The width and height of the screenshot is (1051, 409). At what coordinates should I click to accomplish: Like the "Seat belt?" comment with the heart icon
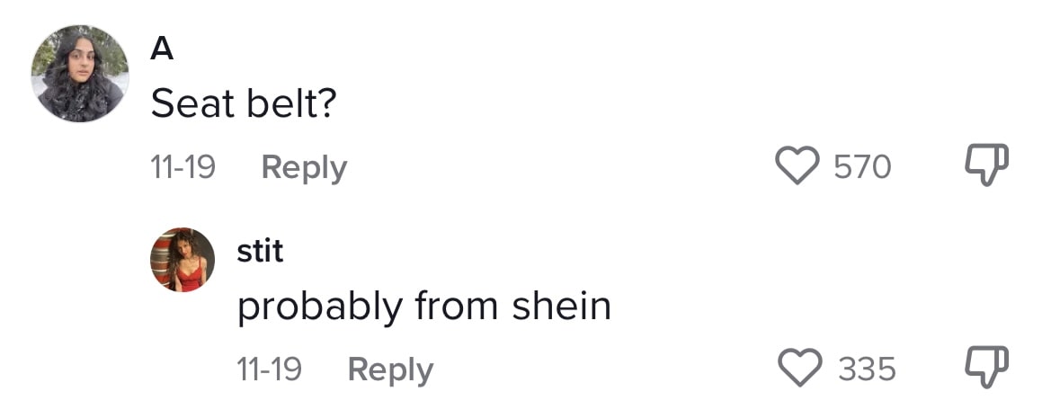pos(797,166)
